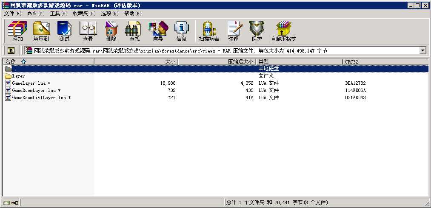Minimize the WinRAR window
The height and width of the screenshot is (208, 431).
[x=411, y=6]
